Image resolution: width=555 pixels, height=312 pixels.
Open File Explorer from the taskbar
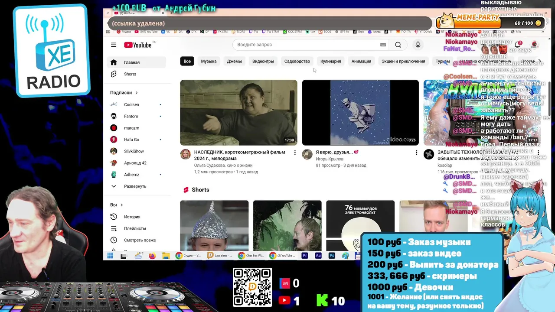coord(166,256)
